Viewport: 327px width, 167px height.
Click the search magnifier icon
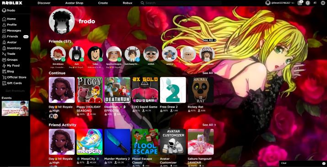[x=142, y=3]
